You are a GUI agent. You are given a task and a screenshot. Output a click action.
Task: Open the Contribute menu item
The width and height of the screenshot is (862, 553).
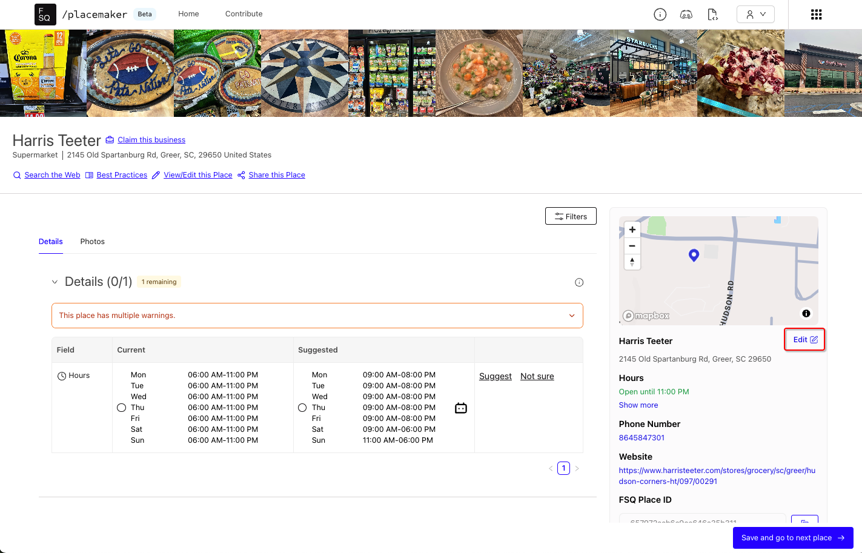click(x=244, y=14)
